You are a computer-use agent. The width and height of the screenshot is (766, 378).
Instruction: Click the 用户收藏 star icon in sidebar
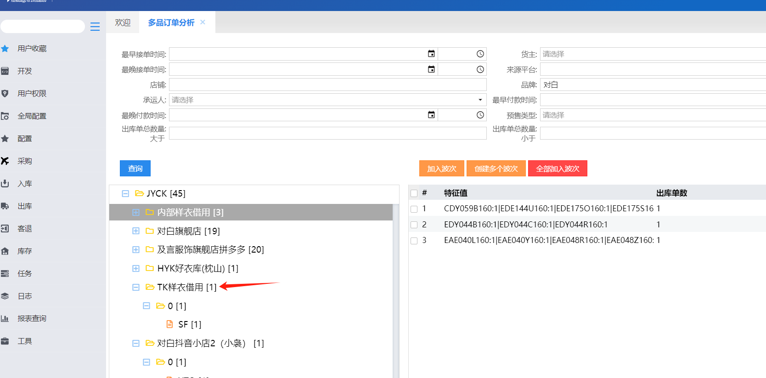tap(5, 49)
